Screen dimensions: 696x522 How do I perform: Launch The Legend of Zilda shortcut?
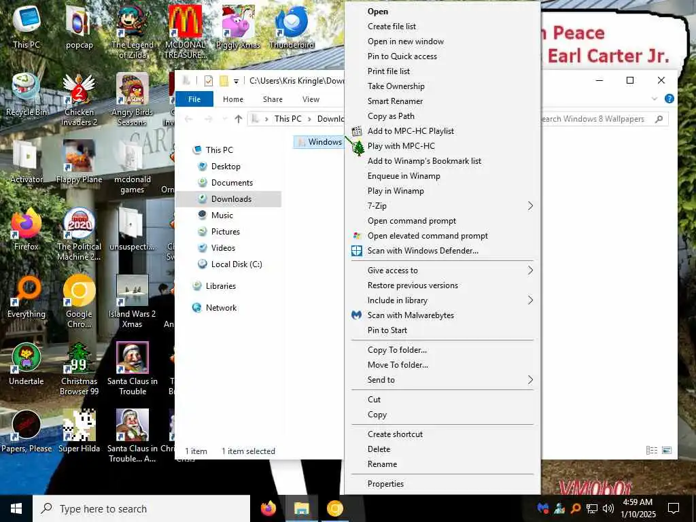click(x=133, y=32)
